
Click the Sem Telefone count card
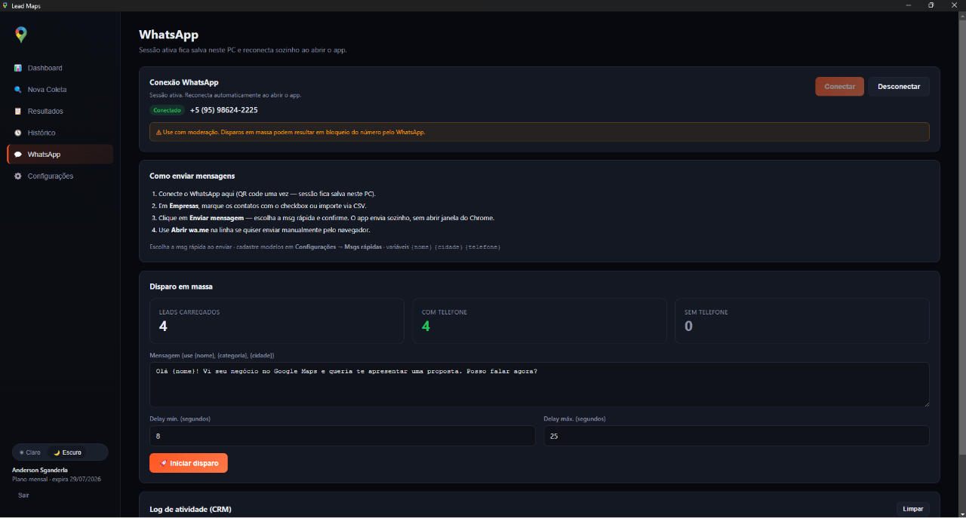click(802, 321)
